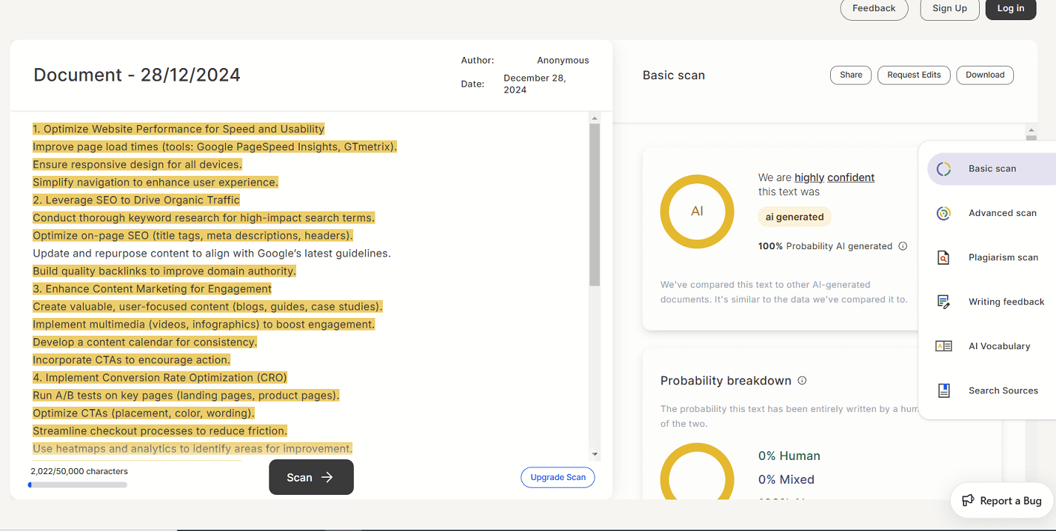Select AI Vocabulary from side menu
The image size is (1056, 531).
click(x=999, y=346)
